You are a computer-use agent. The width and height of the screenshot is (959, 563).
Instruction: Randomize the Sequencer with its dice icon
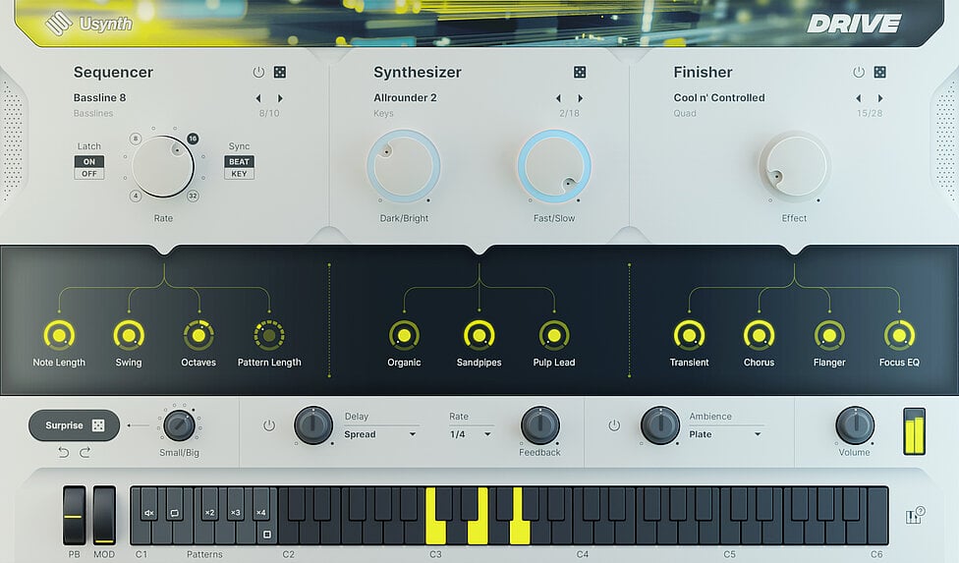point(280,73)
